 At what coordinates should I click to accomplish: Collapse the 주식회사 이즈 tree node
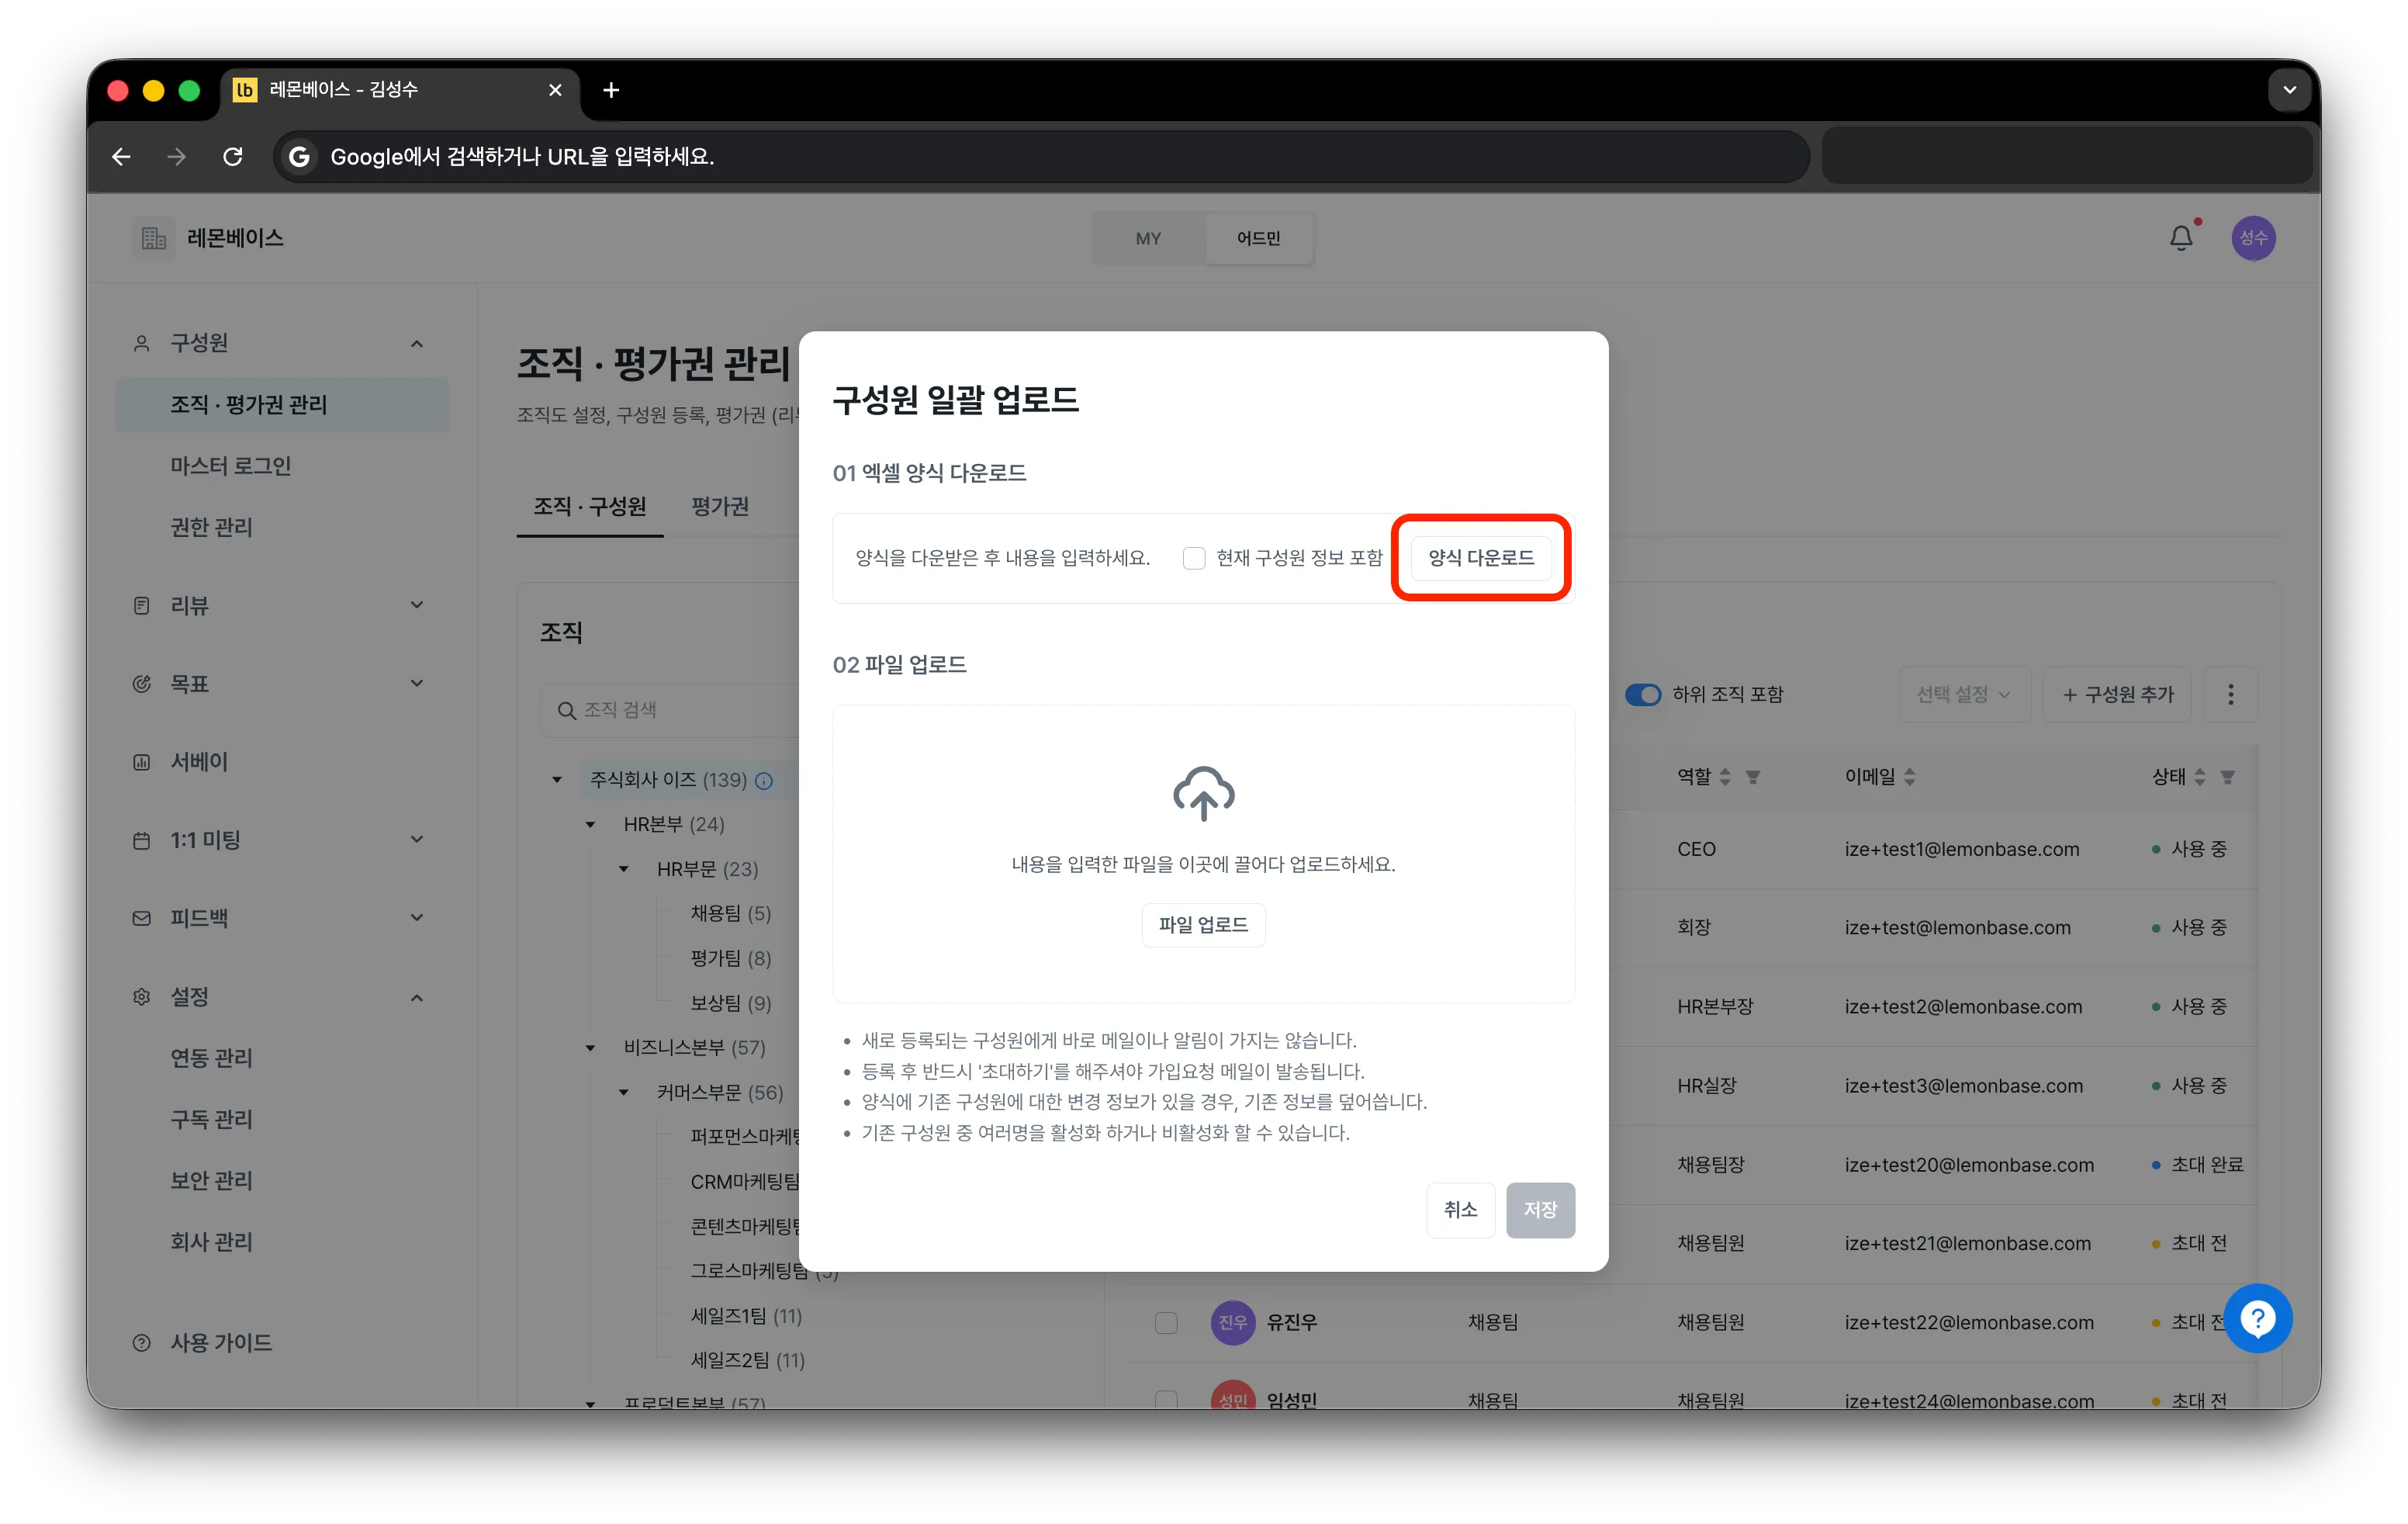click(557, 780)
